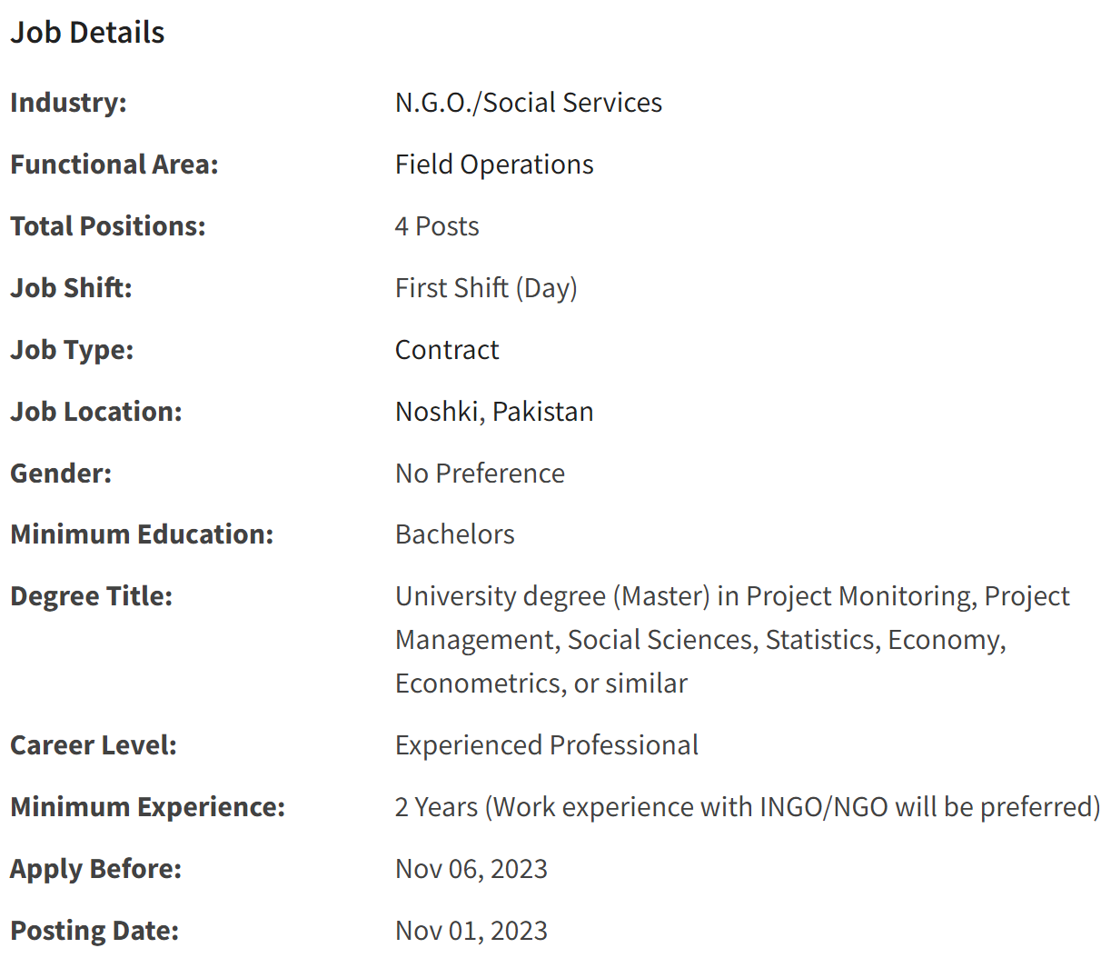
Task: Click the Minimum Experience: label
Action: (x=147, y=807)
